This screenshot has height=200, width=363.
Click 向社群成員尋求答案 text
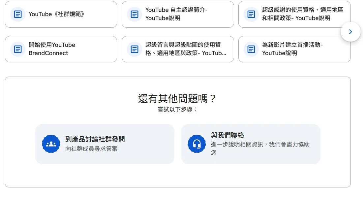pos(91,149)
